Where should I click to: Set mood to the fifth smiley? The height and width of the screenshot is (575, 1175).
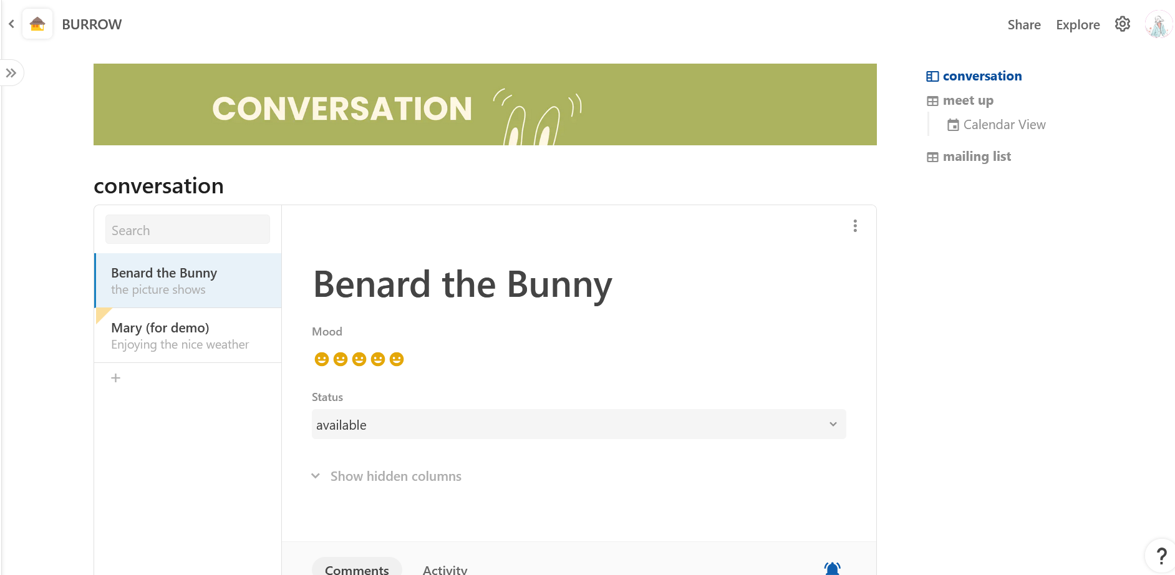397,359
